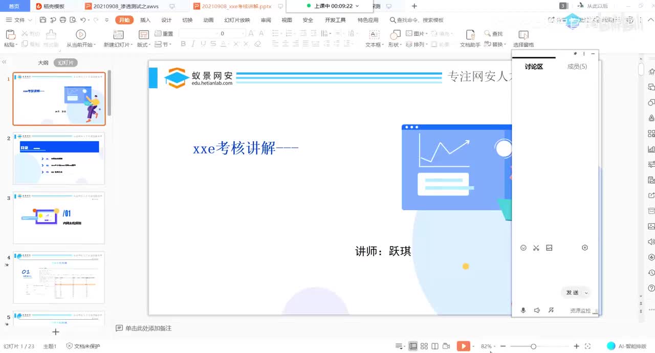Click the 资源监控 link in panel
This screenshot has width=655, height=353.
tap(580, 311)
